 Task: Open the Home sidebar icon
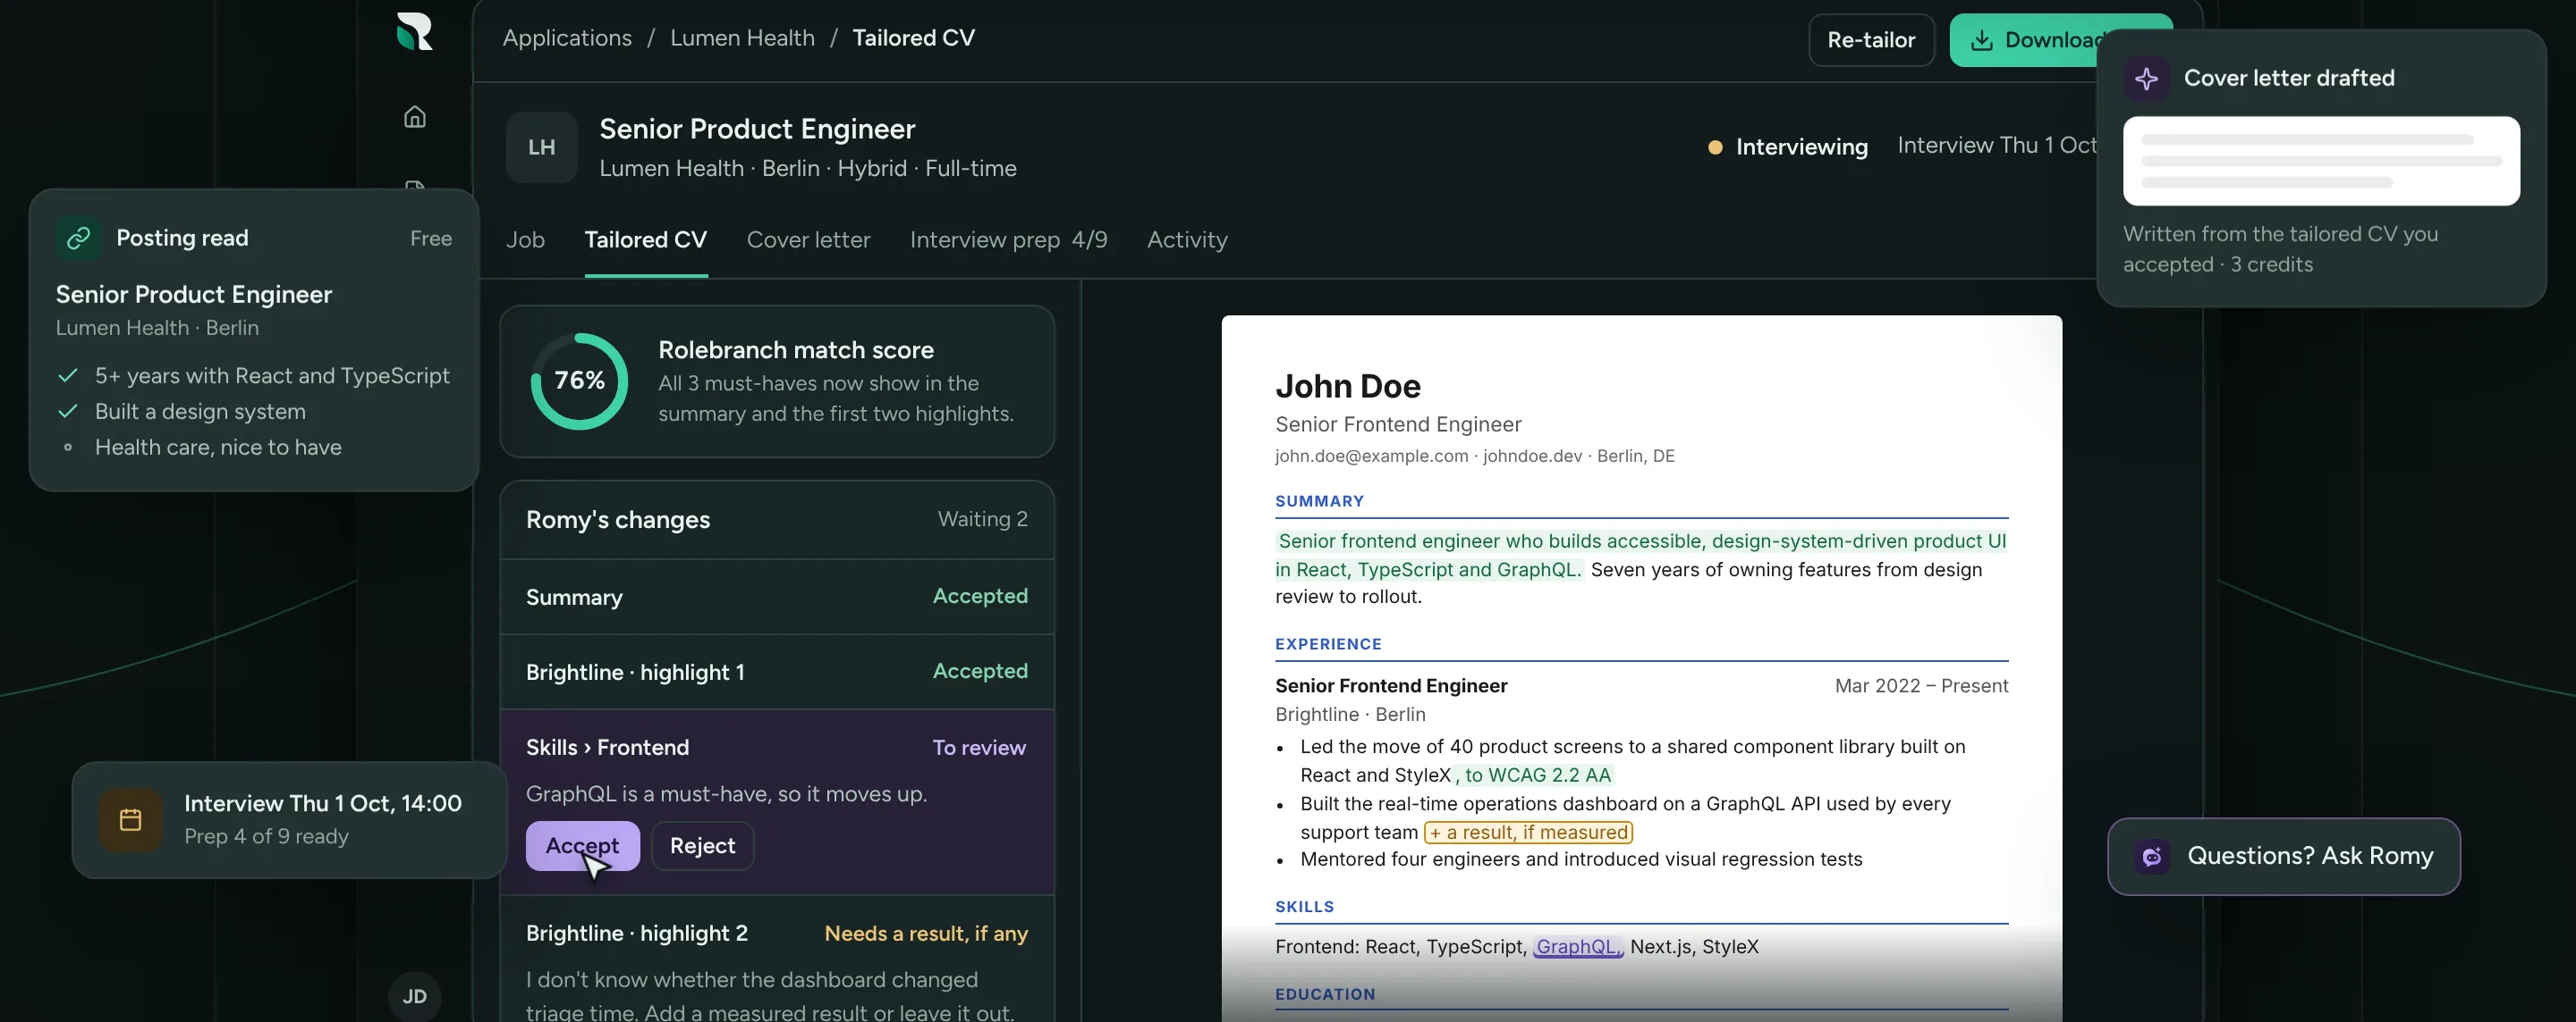coord(415,117)
